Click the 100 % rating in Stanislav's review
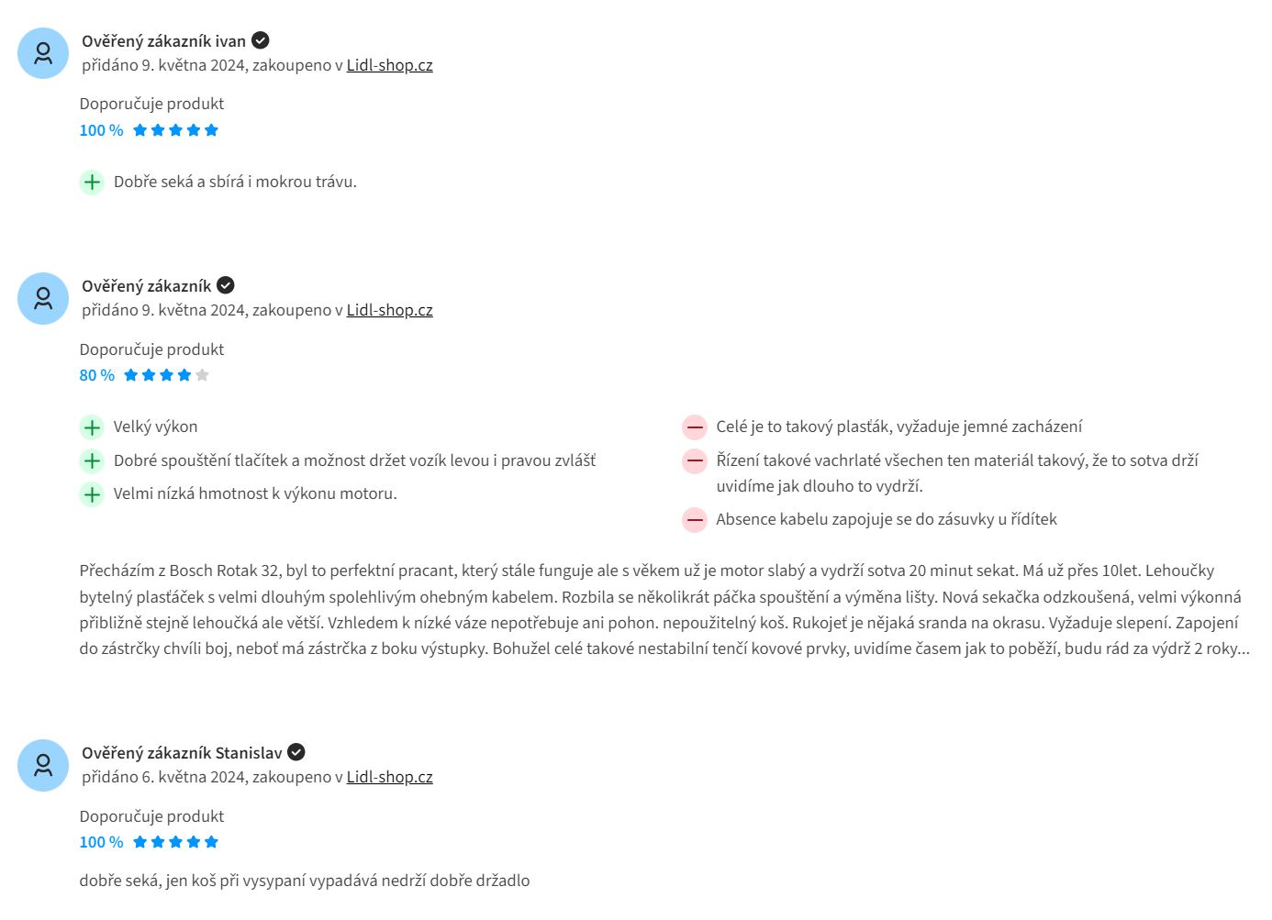 click(x=101, y=842)
